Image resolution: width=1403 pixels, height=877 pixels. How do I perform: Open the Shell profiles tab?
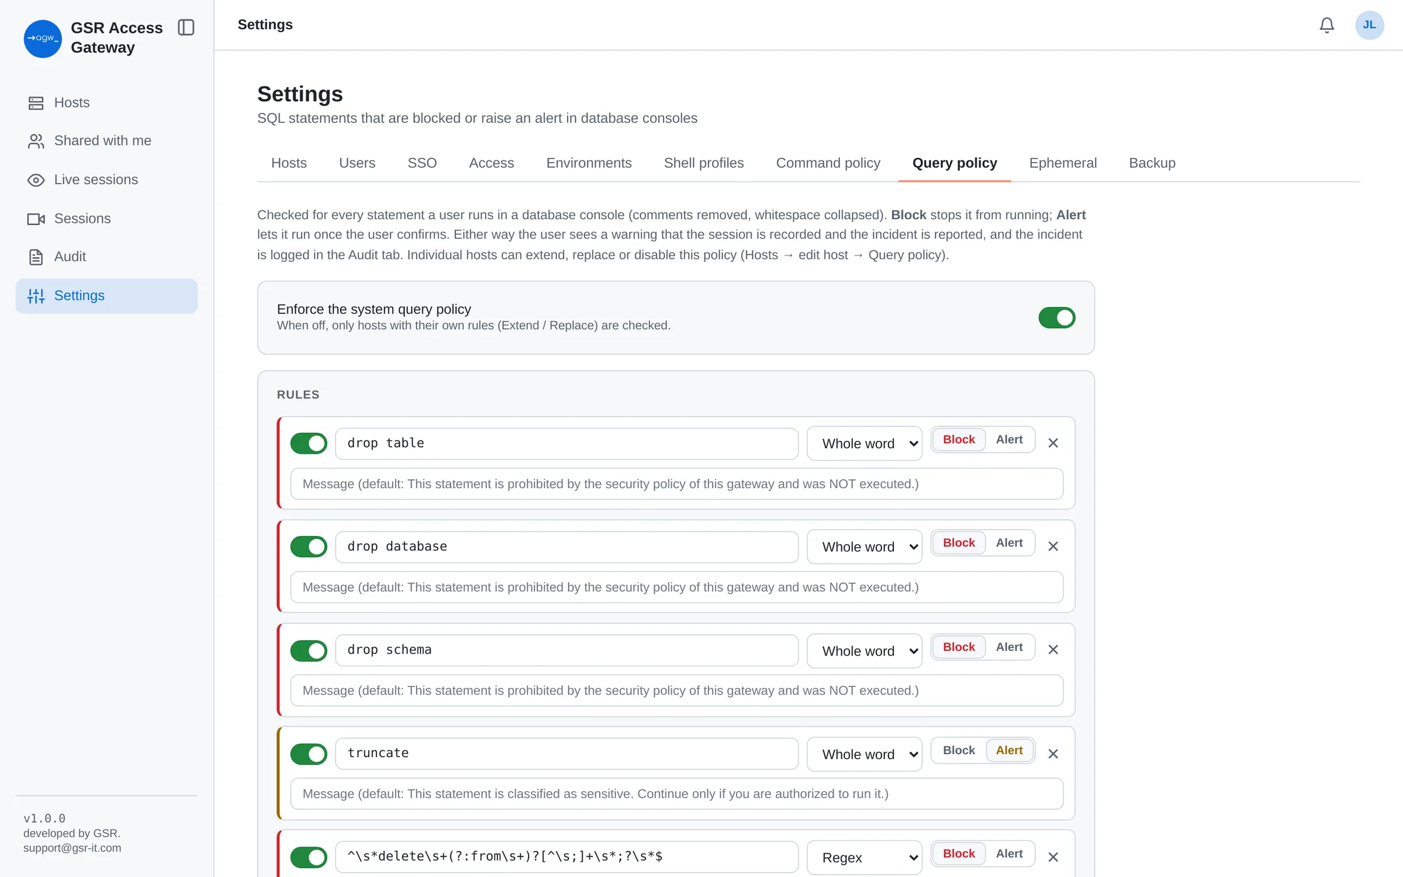(x=703, y=163)
